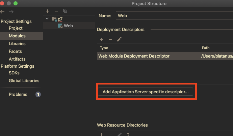Click the back navigation arrow
The image size is (233, 136).
pos(3,12)
